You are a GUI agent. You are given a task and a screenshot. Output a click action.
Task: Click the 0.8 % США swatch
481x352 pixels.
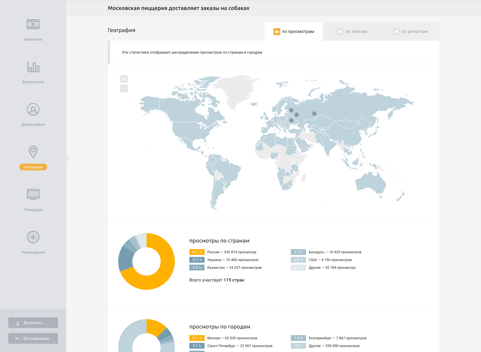point(298,260)
